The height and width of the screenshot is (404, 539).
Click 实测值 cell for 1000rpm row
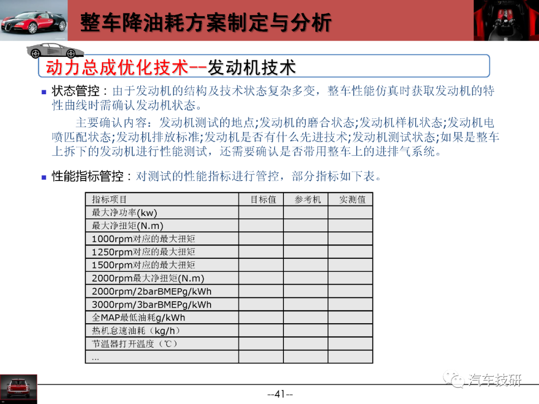351,239
